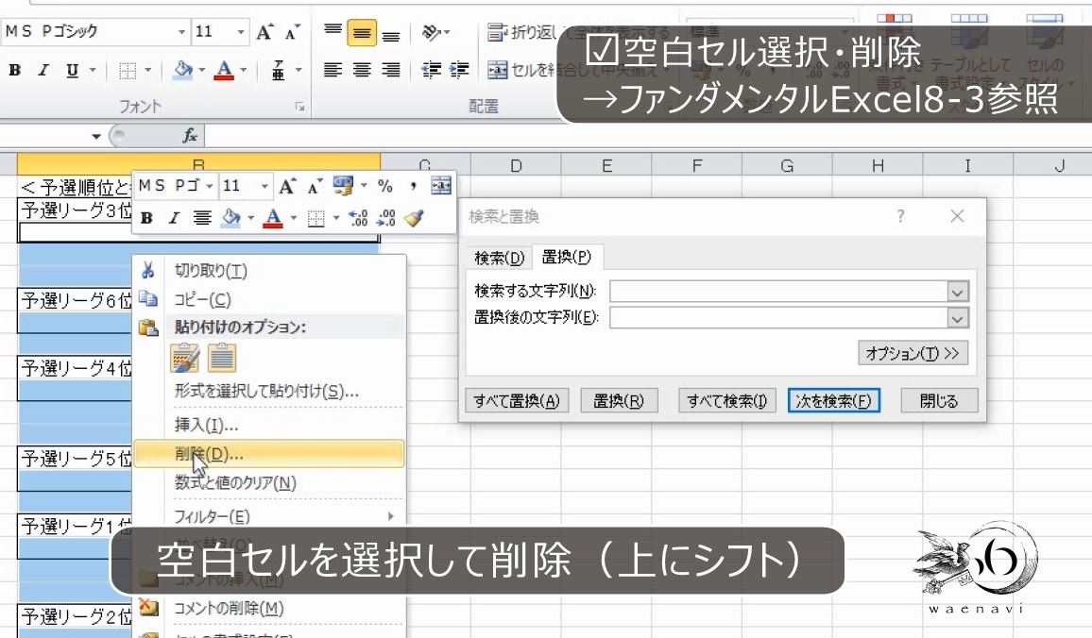The image size is (1092, 638).
Task: Apply red font color in ribbon
Action: 224,70
